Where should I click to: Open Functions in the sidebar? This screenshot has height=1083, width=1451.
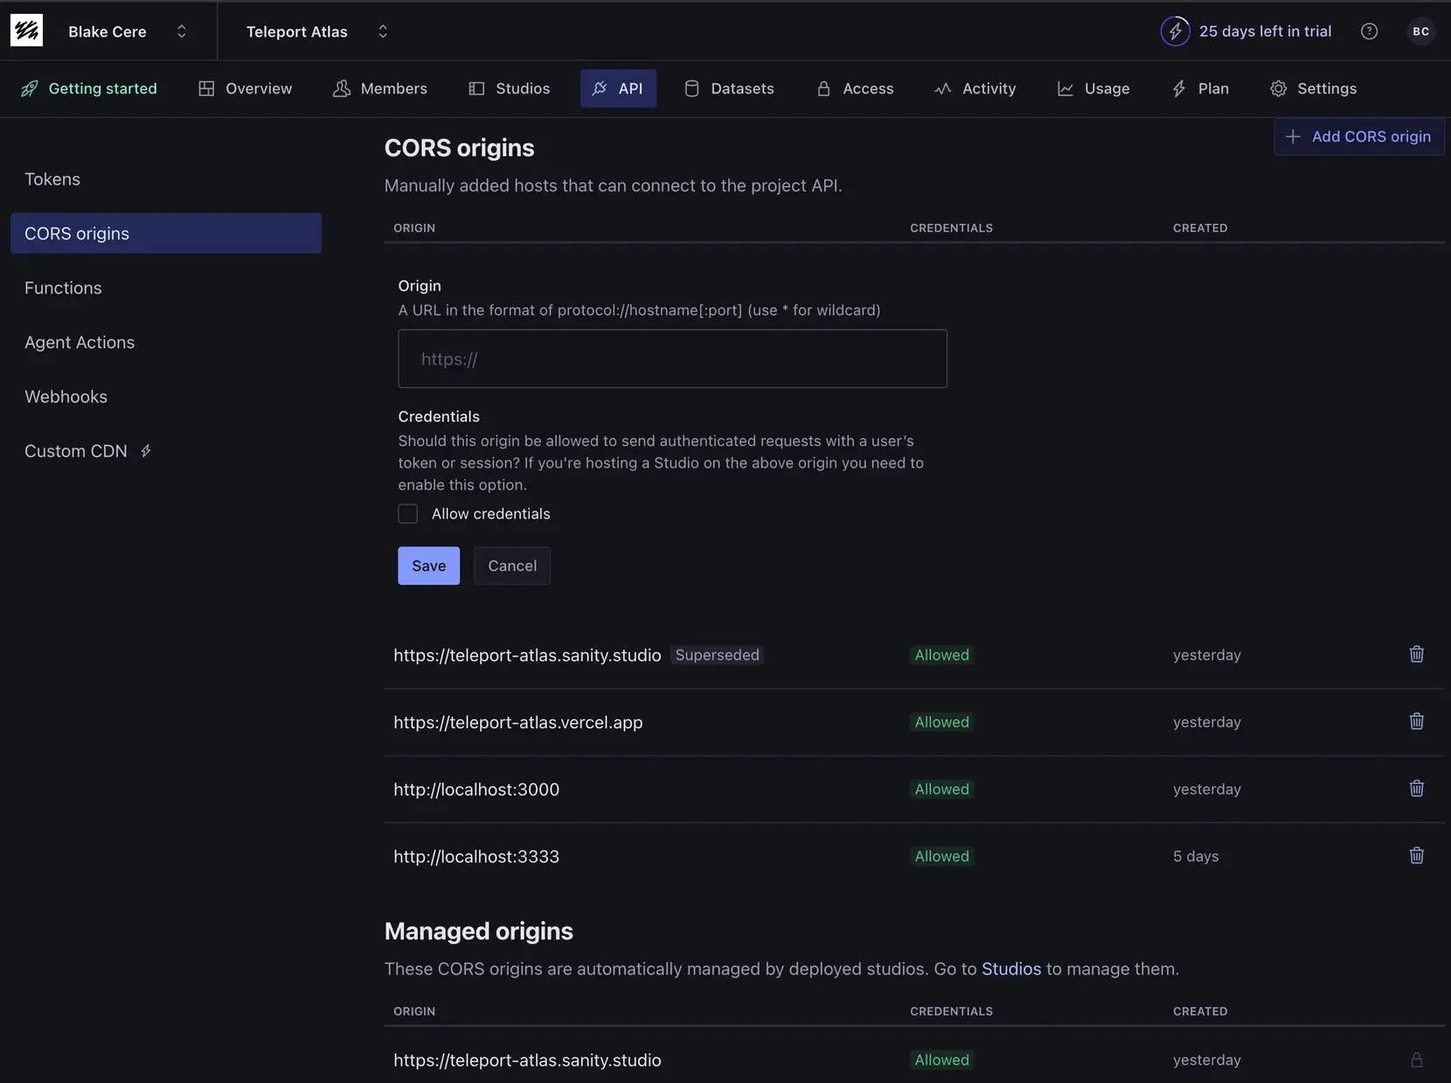click(166, 288)
